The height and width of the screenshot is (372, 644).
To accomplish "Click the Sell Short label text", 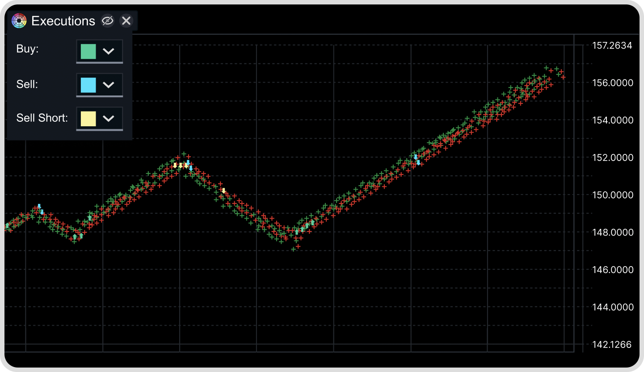I will [42, 118].
